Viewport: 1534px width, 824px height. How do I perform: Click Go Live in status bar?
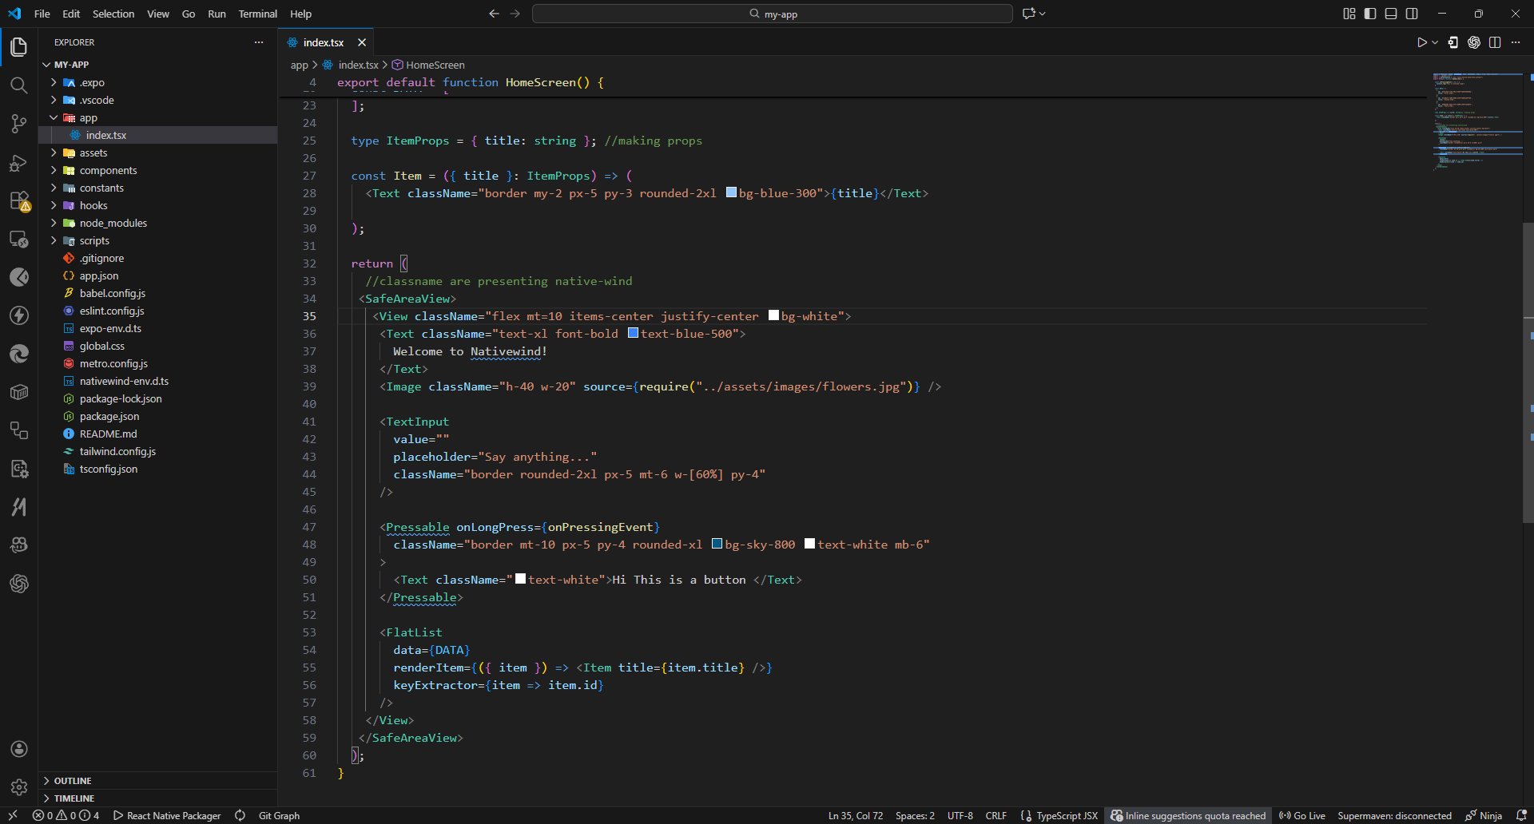tap(1302, 815)
